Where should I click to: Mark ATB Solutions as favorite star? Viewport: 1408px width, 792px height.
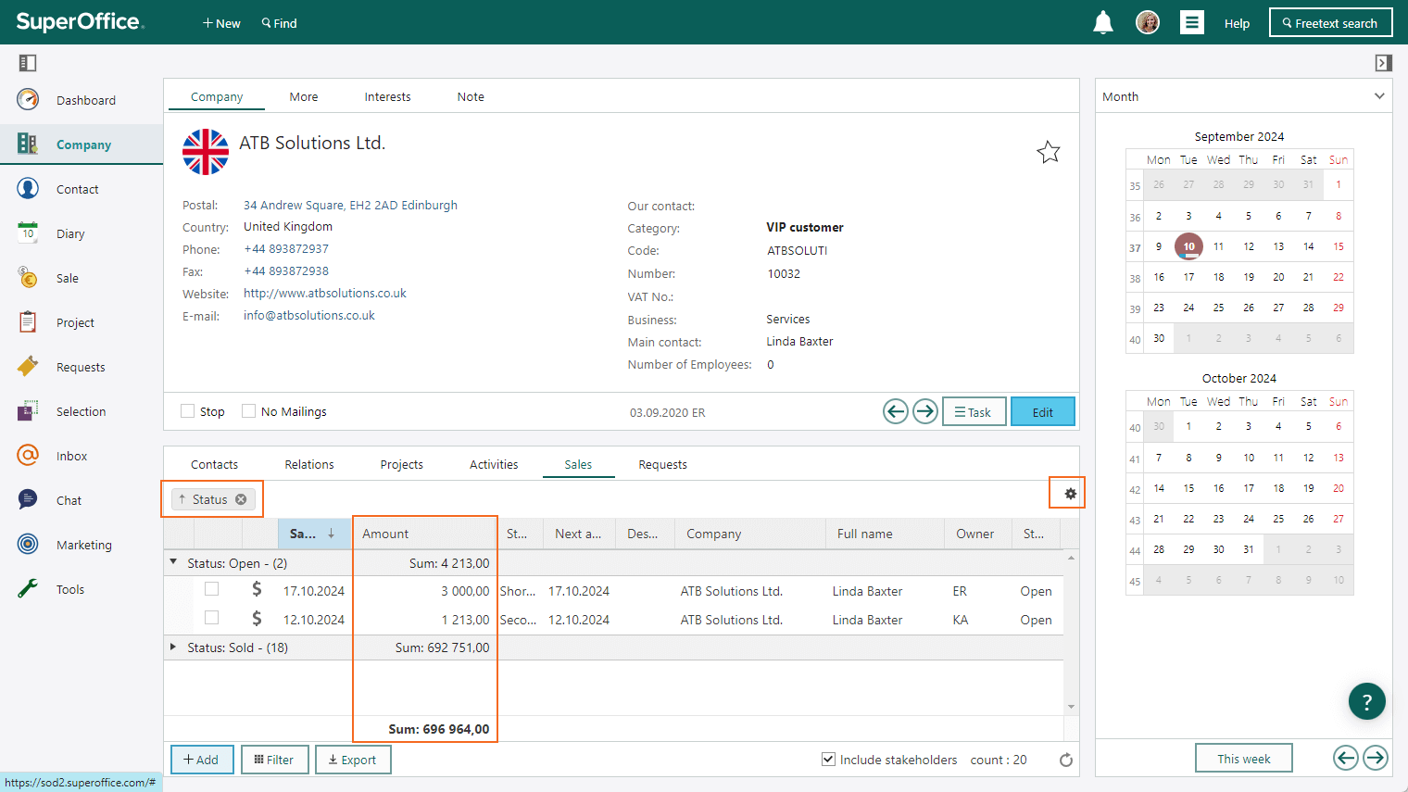1048,152
